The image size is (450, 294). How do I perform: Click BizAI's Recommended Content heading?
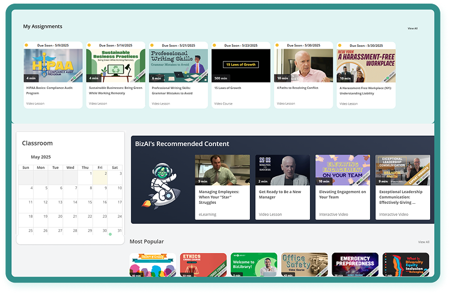point(182,144)
